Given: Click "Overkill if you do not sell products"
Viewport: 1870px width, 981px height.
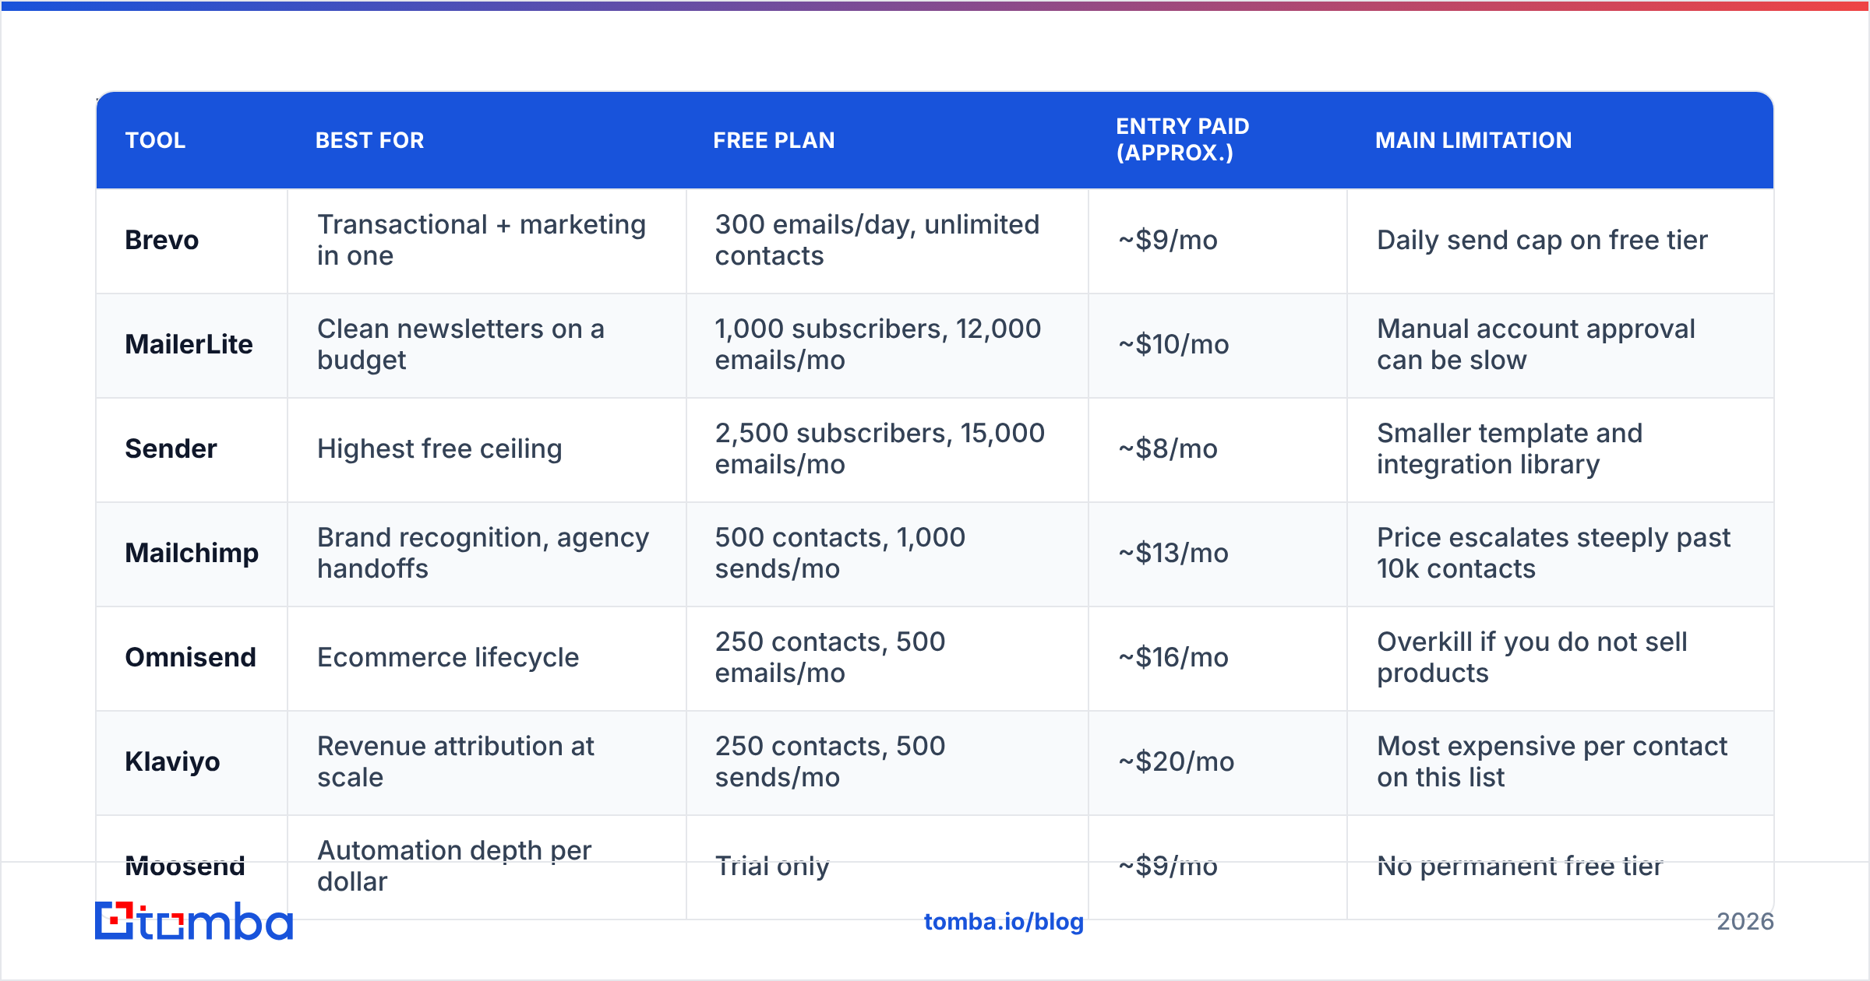Looking at the screenshot, I should point(1532,657).
